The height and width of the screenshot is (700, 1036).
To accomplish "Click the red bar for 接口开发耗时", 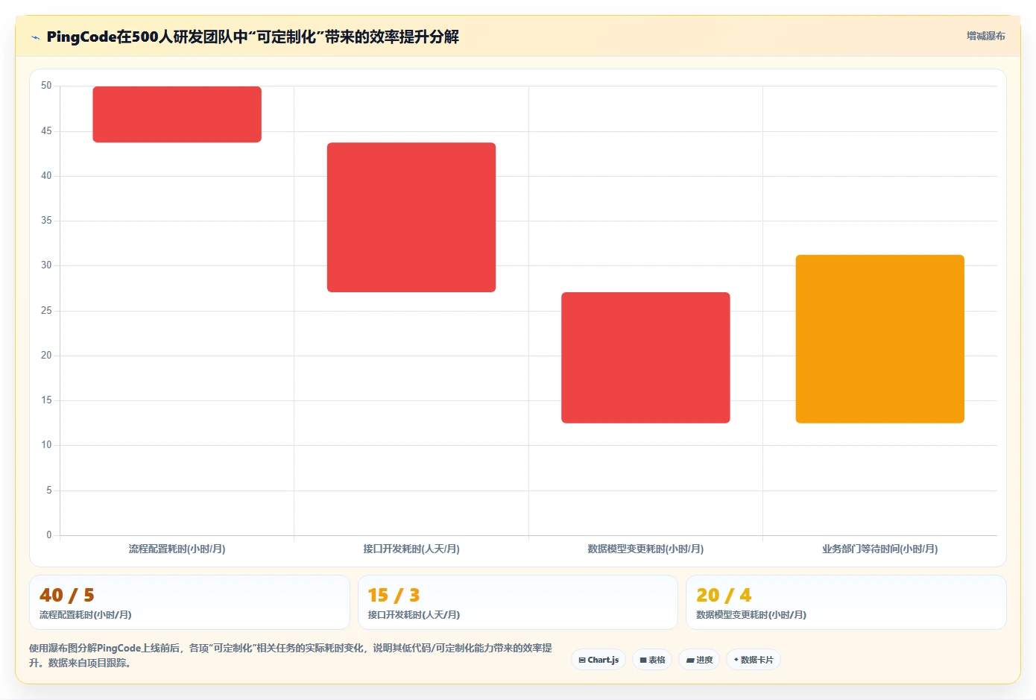I will [x=411, y=217].
